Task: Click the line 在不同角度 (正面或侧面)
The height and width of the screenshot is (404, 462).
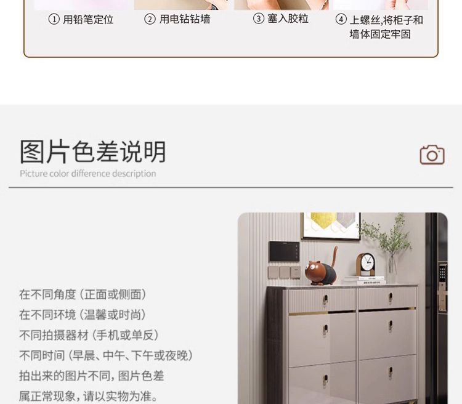Action: click(83, 294)
